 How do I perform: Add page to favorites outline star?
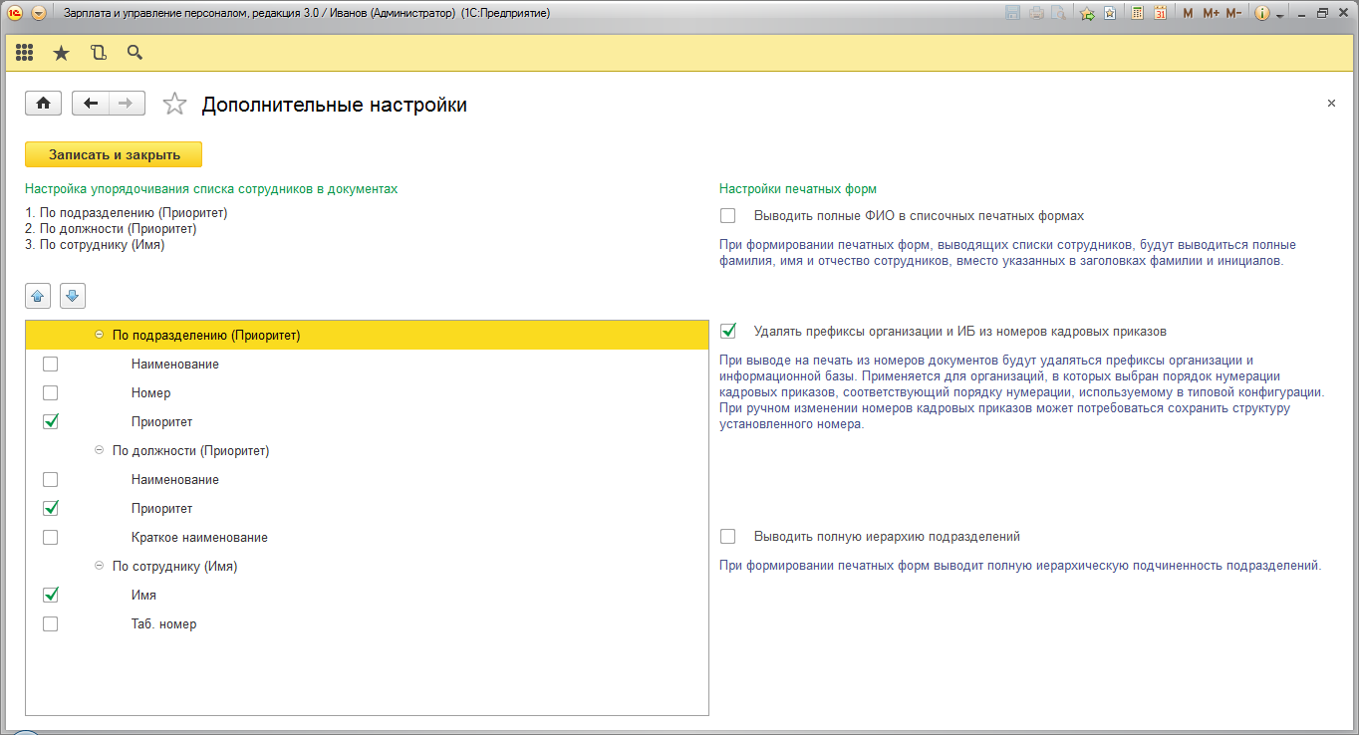(x=174, y=105)
